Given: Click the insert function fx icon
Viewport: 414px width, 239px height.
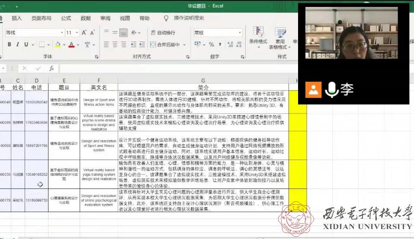Looking at the screenshot, I should tap(51, 68).
